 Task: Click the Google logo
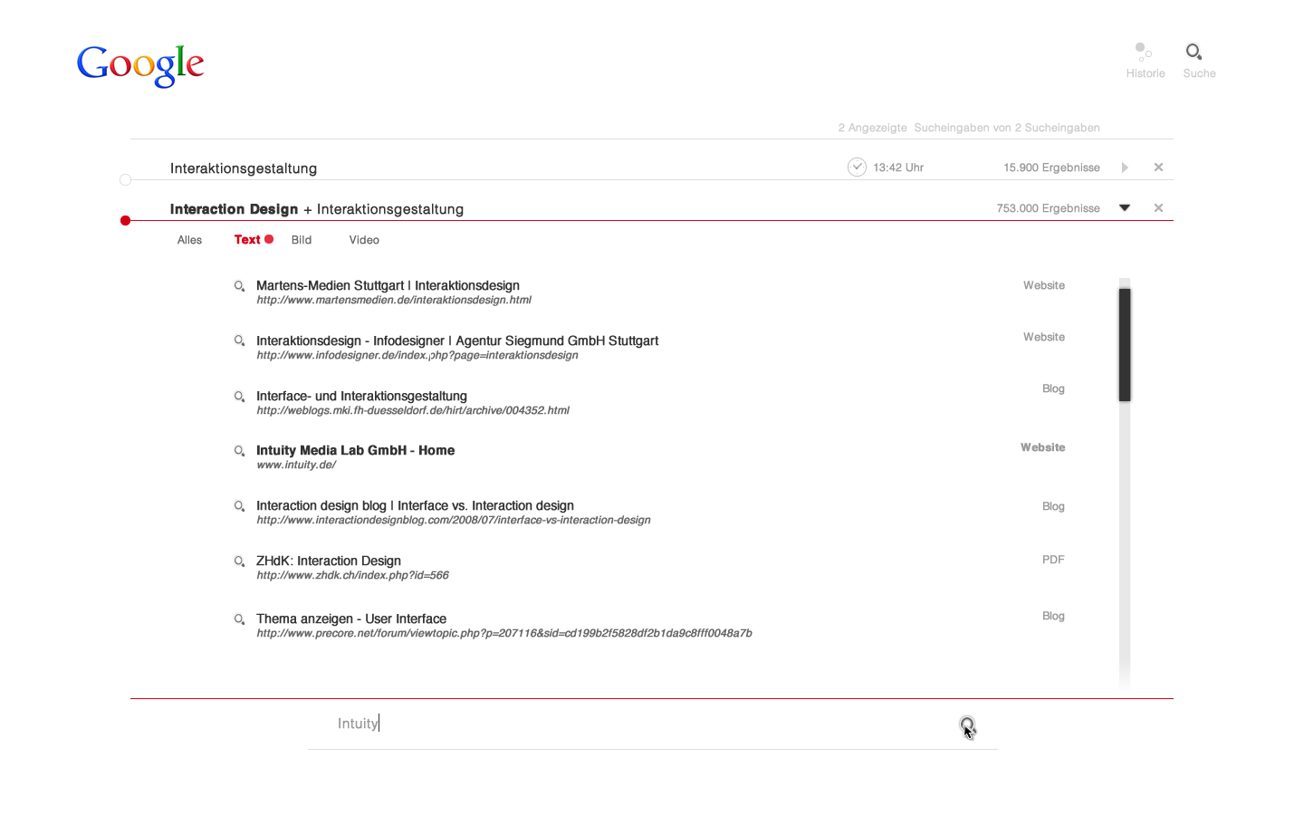(x=140, y=66)
